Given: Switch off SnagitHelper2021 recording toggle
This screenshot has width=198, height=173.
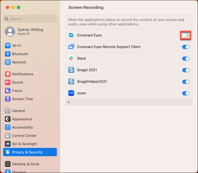Looking at the screenshot, I should [186, 82].
